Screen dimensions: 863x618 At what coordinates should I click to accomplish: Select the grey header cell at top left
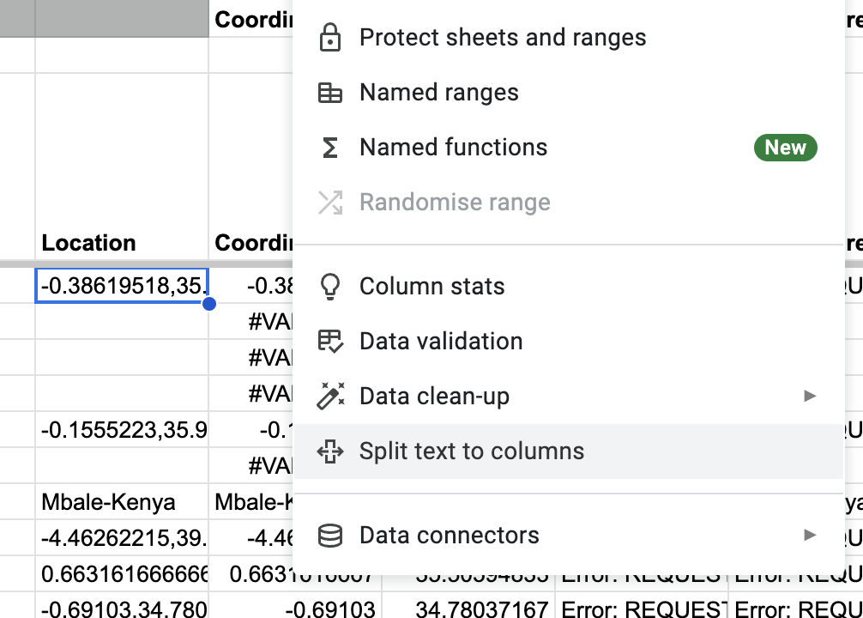point(122,18)
